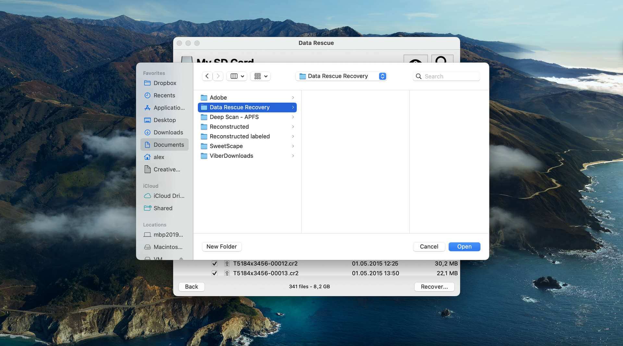The width and height of the screenshot is (623, 346).
Task: Select Documents in sidebar
Action: [165, 144]
